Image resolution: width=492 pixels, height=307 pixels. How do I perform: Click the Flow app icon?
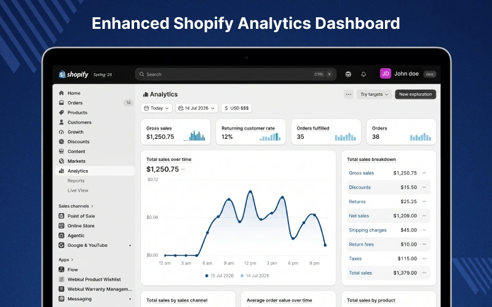point(61,270)
